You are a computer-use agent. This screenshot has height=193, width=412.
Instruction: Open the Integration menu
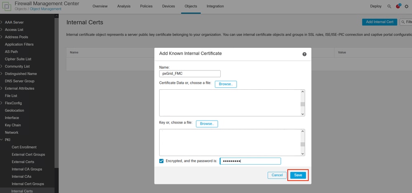(x=215, y=6)
